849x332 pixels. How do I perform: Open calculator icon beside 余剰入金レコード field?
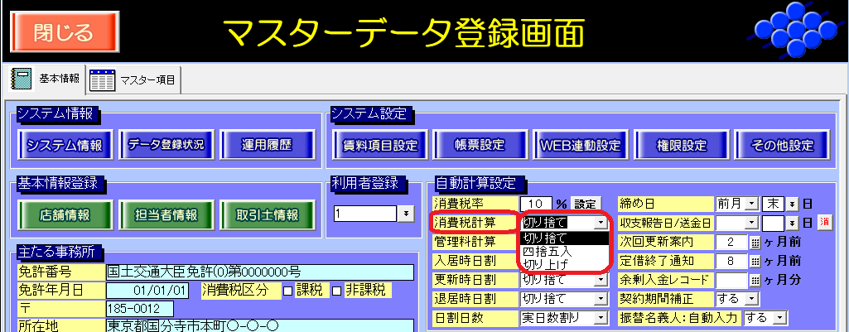[x=754, y=280]
